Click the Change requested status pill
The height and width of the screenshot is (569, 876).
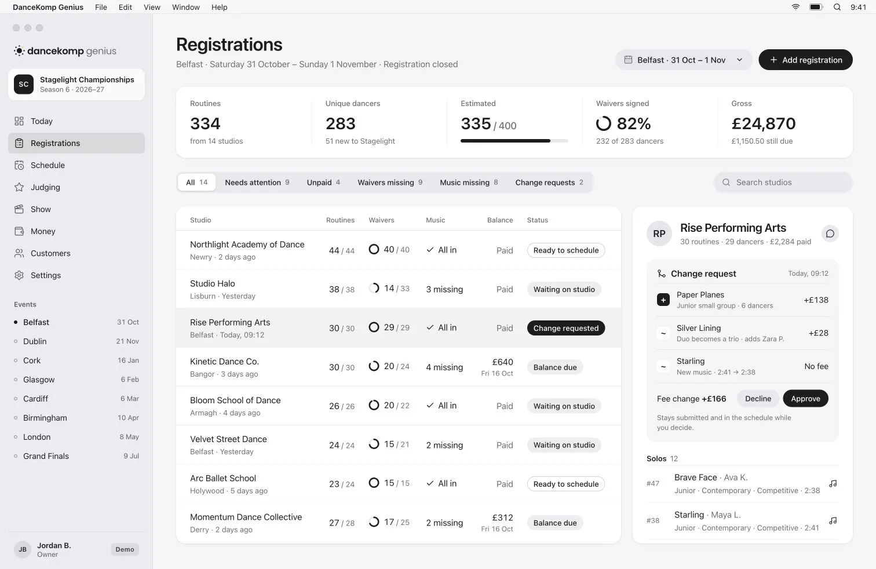pos(565,328)
